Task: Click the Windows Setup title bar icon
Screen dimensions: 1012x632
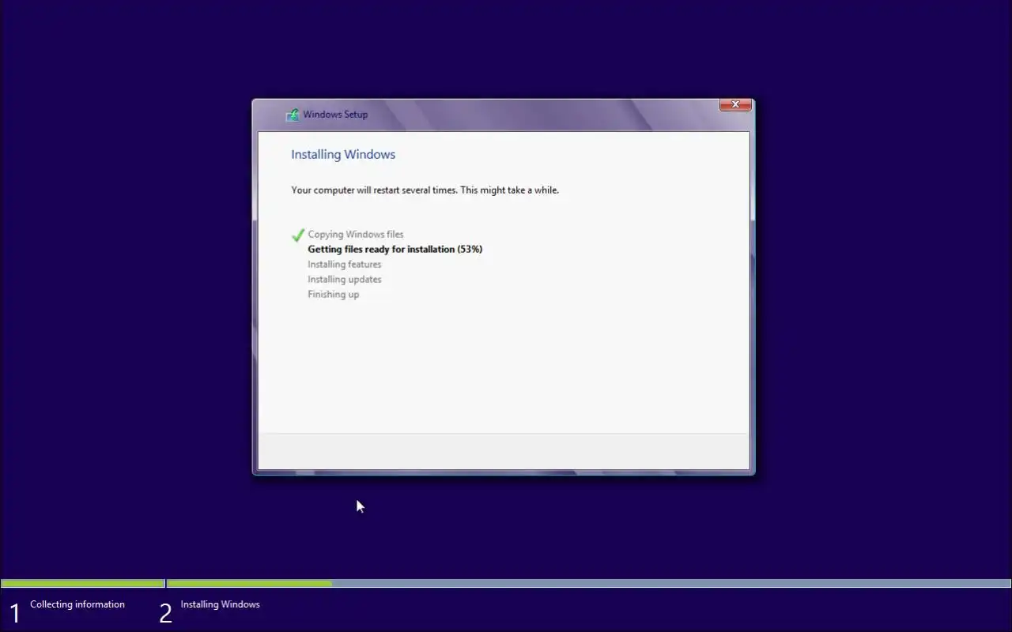Action: tap(293, 115)
